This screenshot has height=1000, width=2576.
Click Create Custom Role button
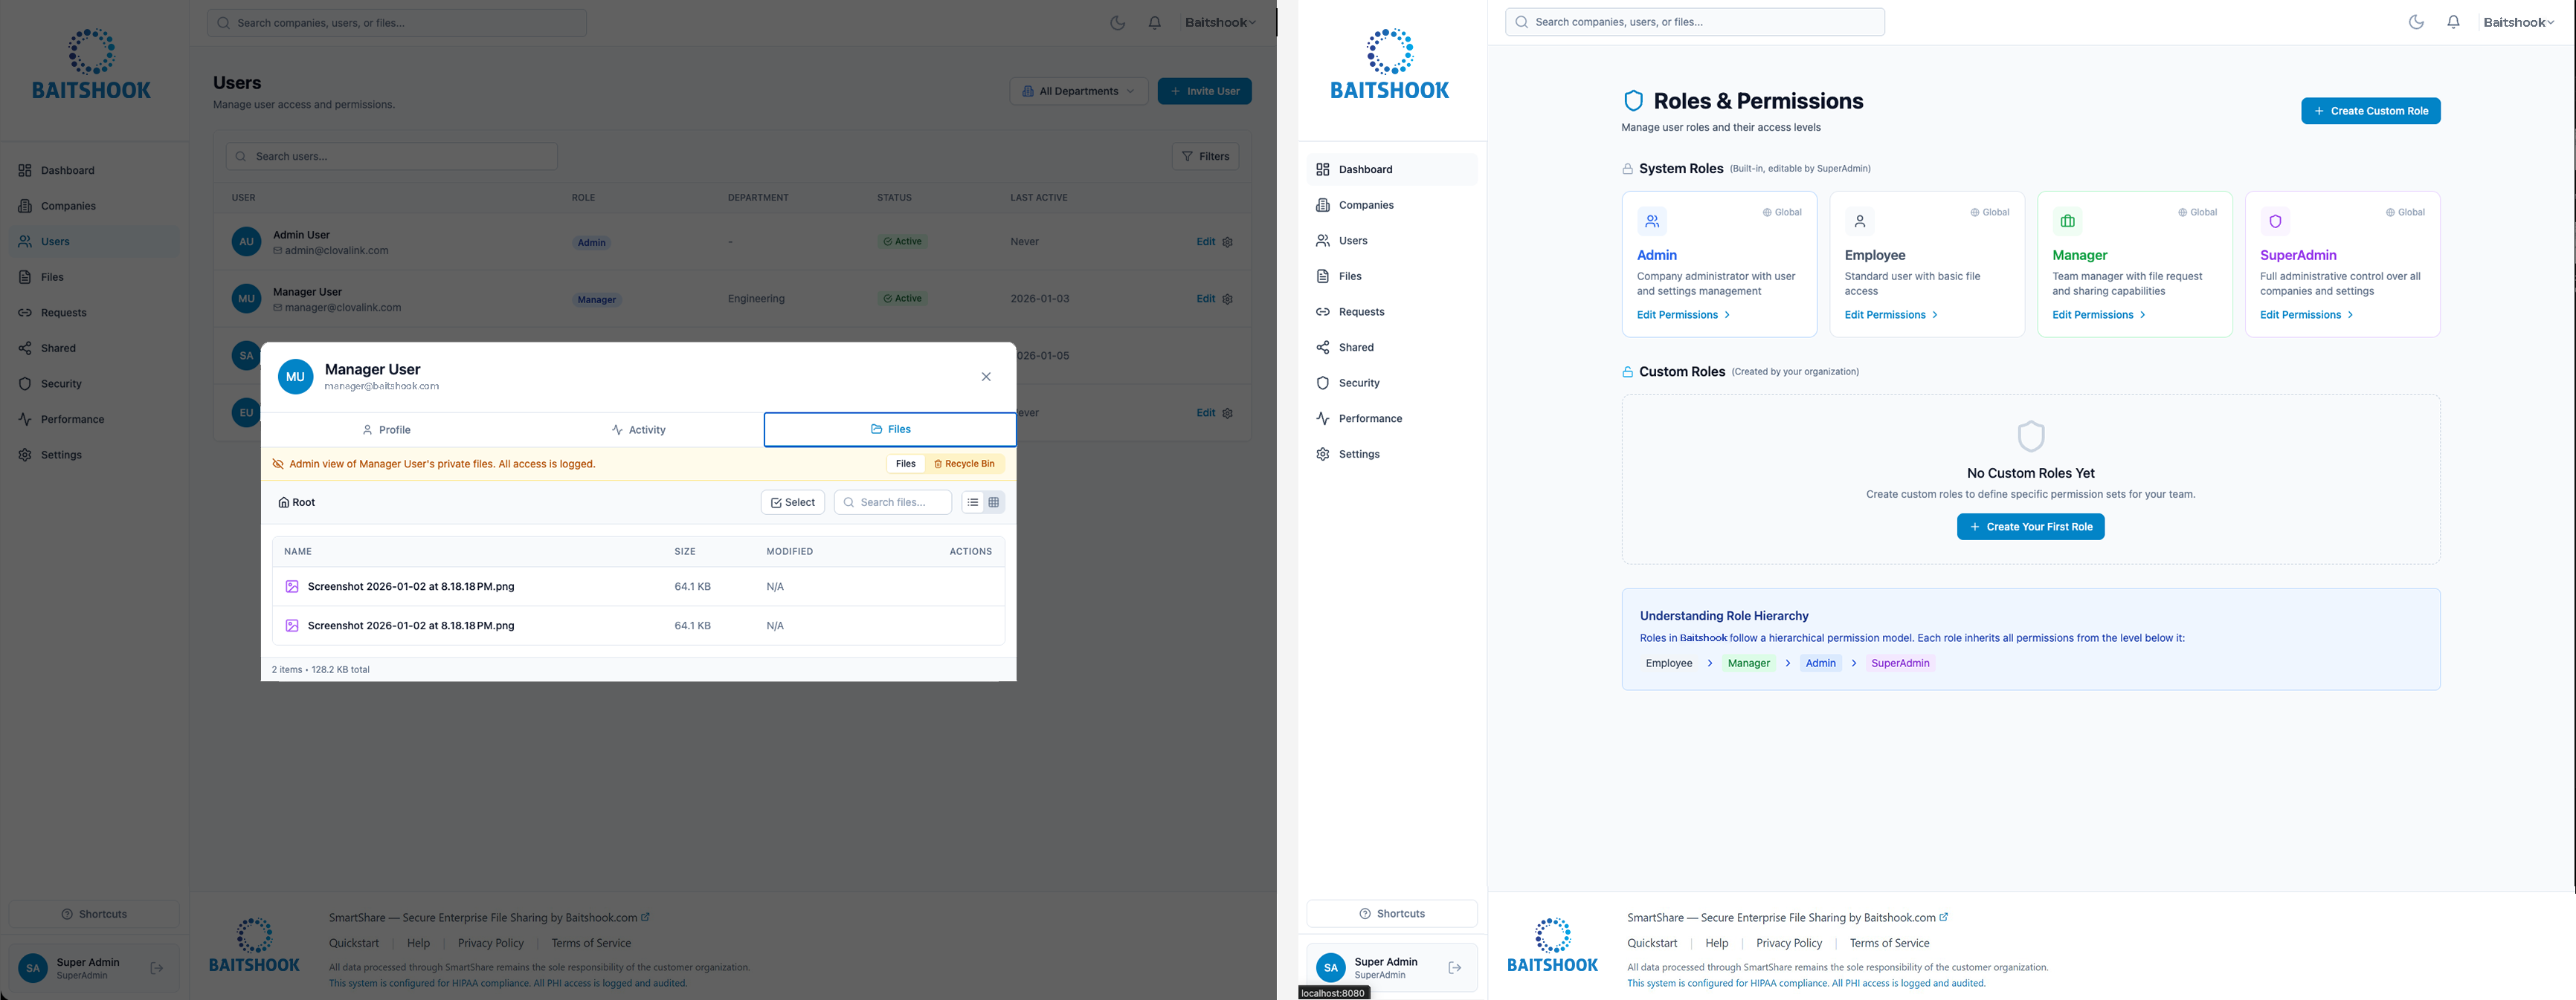tap(2370, 111)
